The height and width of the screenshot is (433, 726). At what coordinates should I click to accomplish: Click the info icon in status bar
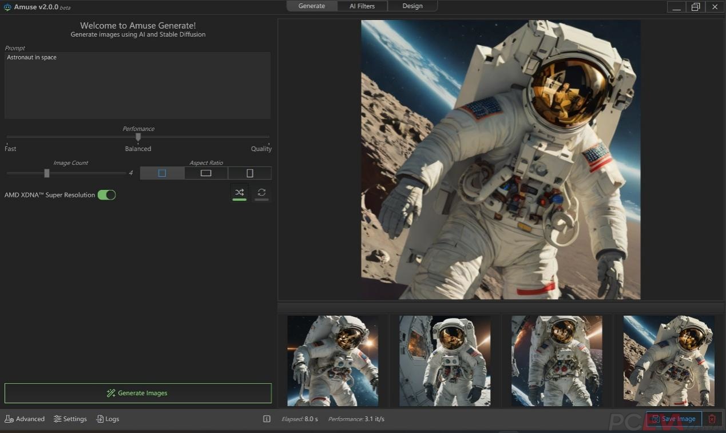(267, 419)
